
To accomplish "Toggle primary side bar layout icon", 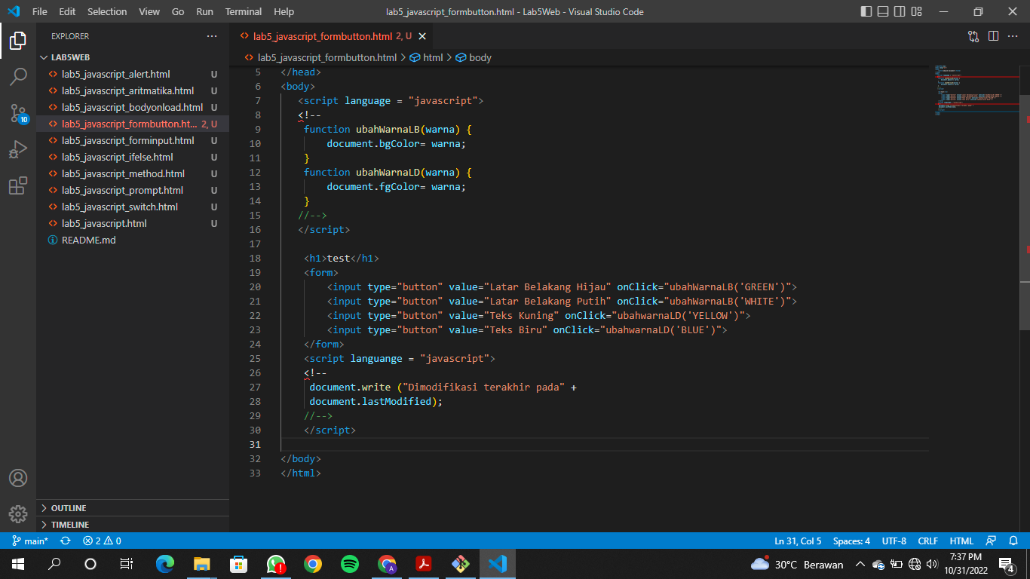I will 866,11.
